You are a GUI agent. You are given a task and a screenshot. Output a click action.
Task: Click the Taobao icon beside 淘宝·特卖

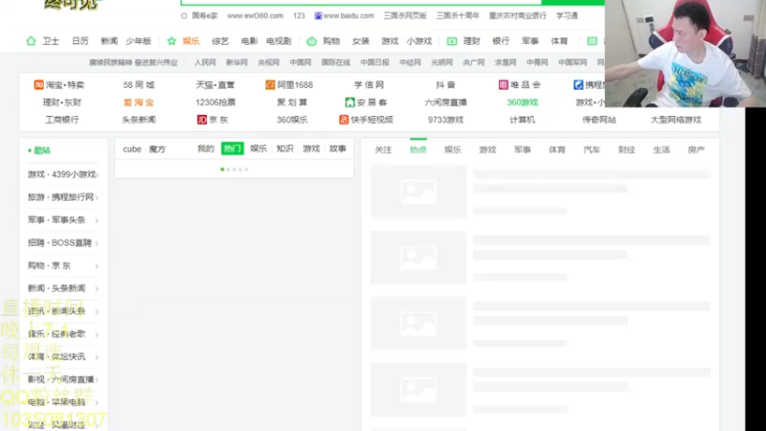(x=38, y=85)
